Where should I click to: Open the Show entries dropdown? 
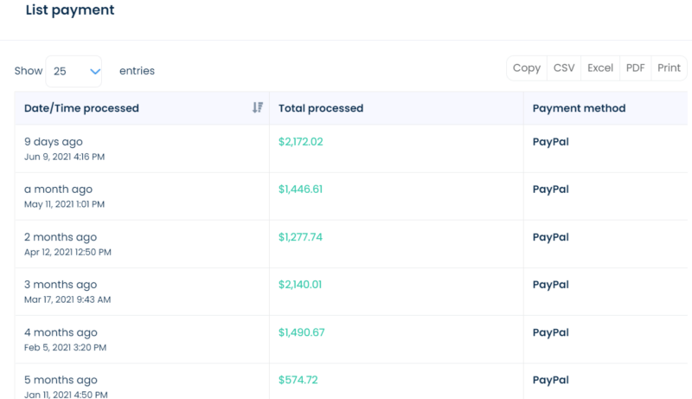74,72
